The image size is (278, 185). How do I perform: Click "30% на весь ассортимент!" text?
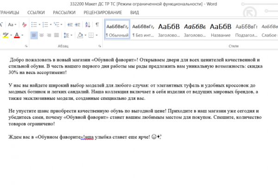[38, 73]
